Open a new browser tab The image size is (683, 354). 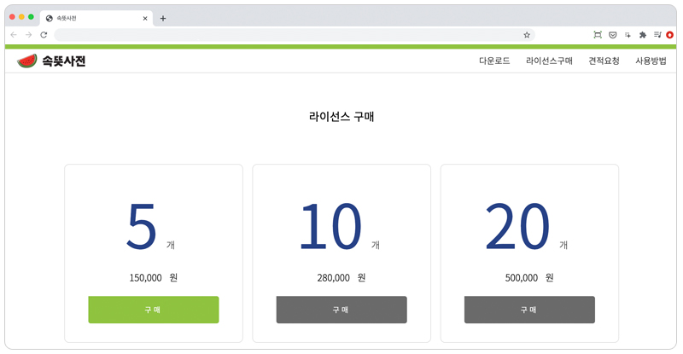pos(163,18)
